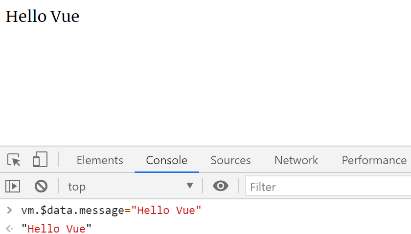Toggle the device toolbar icon

click(x=40, y=159)
